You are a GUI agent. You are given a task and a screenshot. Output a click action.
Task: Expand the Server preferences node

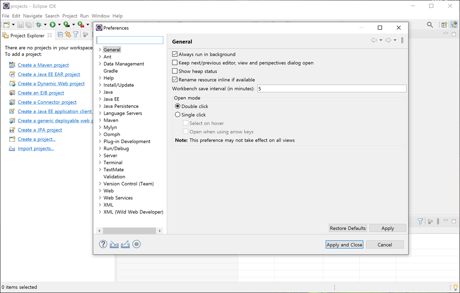tap(100, 155)
